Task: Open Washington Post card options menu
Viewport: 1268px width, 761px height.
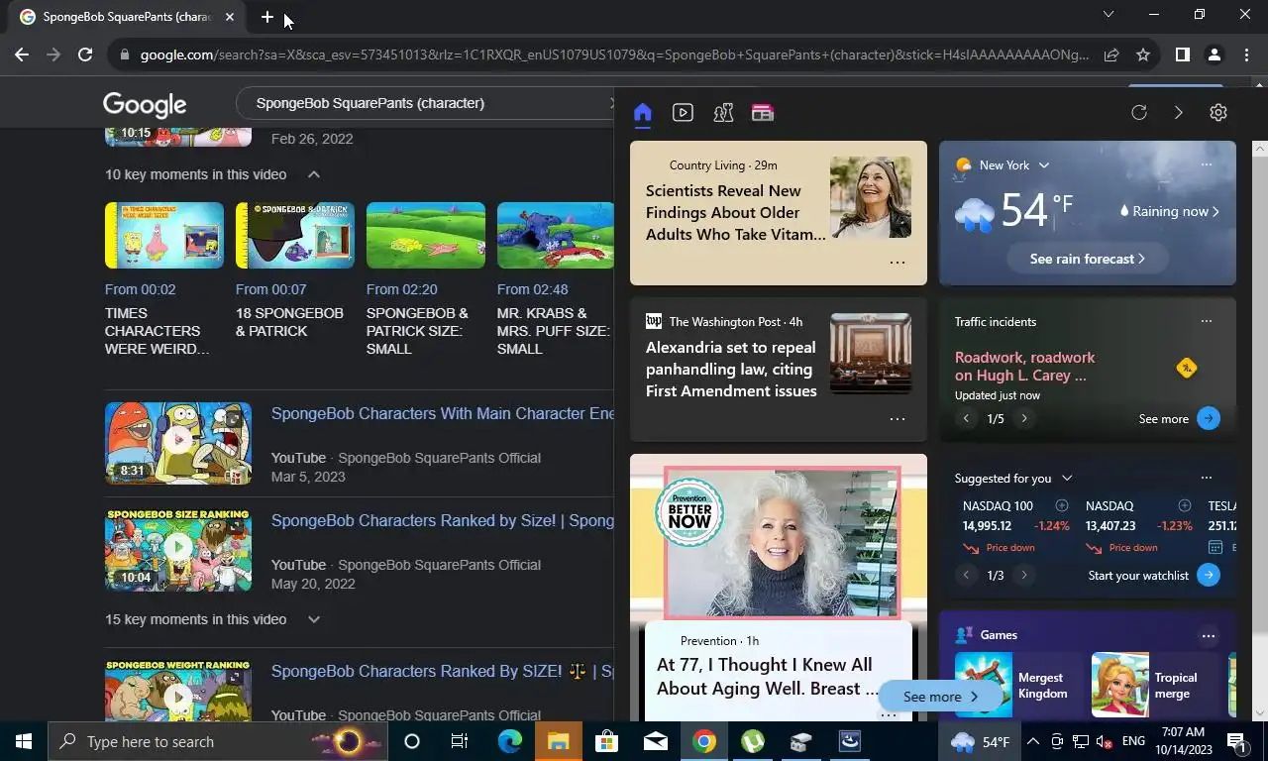Action: tap(898, 419)
